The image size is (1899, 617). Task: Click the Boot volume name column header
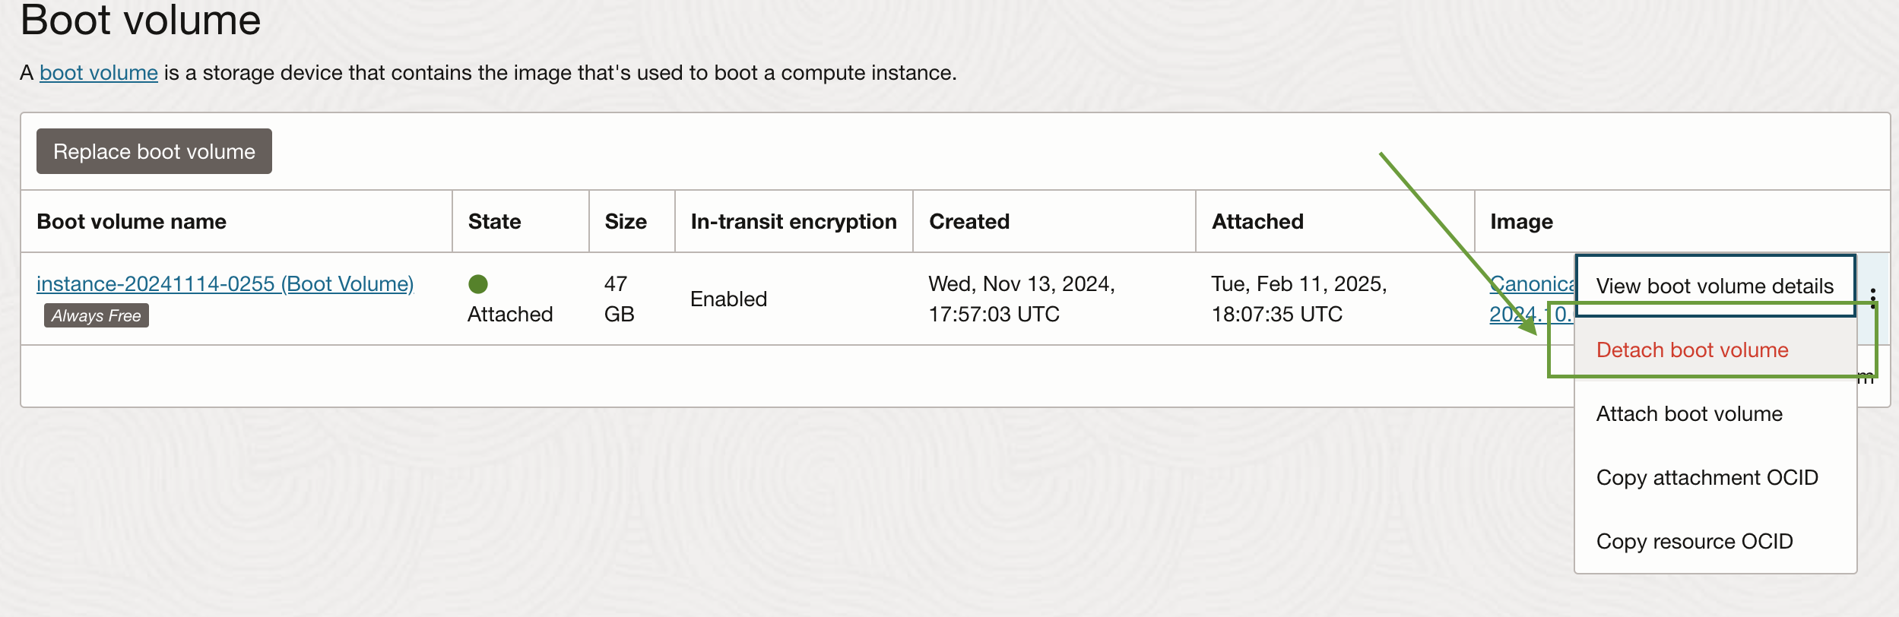(x=132, y=221)
